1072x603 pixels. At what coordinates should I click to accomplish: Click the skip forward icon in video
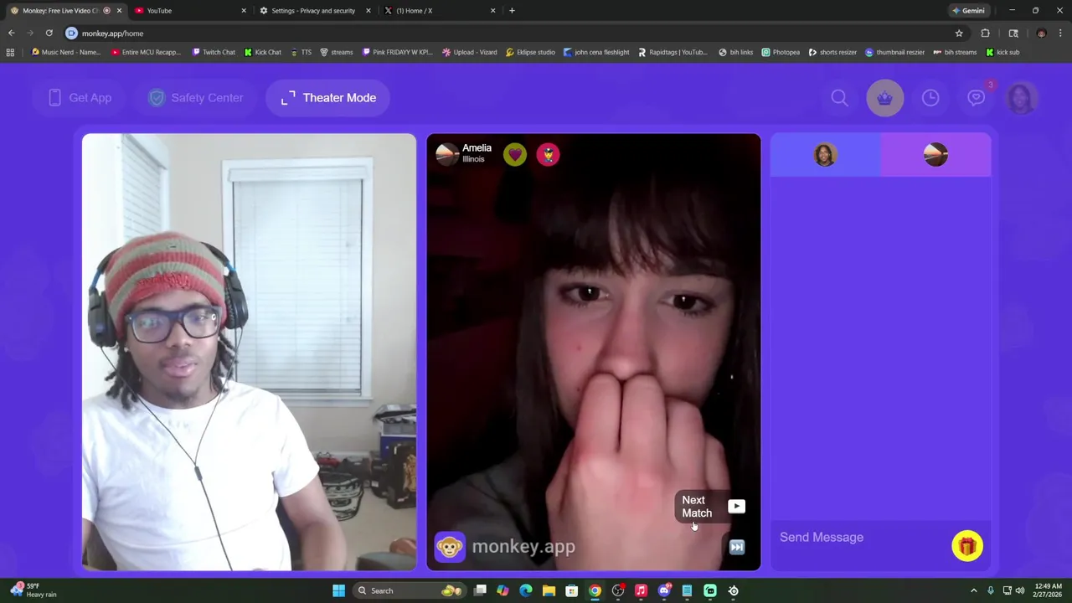click(737, 547)
